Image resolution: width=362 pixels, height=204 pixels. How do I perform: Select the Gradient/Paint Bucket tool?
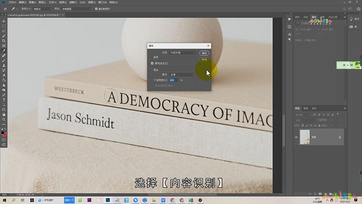[x=4, y=80]
